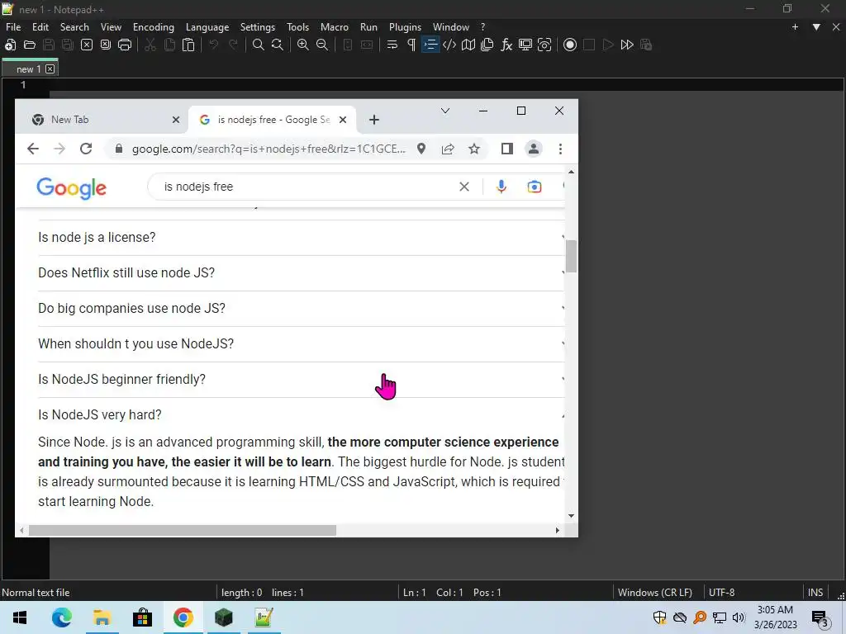
Task: Open the Plugins menu
Action: (x=405, y=27)
